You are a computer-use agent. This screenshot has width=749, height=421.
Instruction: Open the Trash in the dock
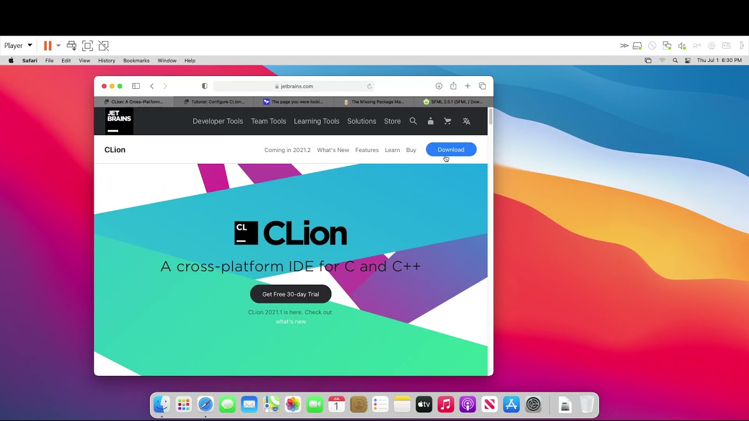click(x=587, y=404)
